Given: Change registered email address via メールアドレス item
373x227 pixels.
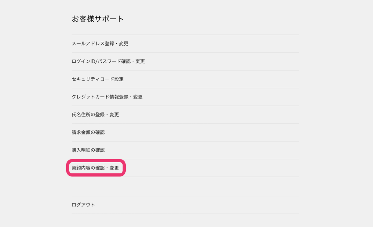Looking at the screenshot, I should (x=100, y=44).
